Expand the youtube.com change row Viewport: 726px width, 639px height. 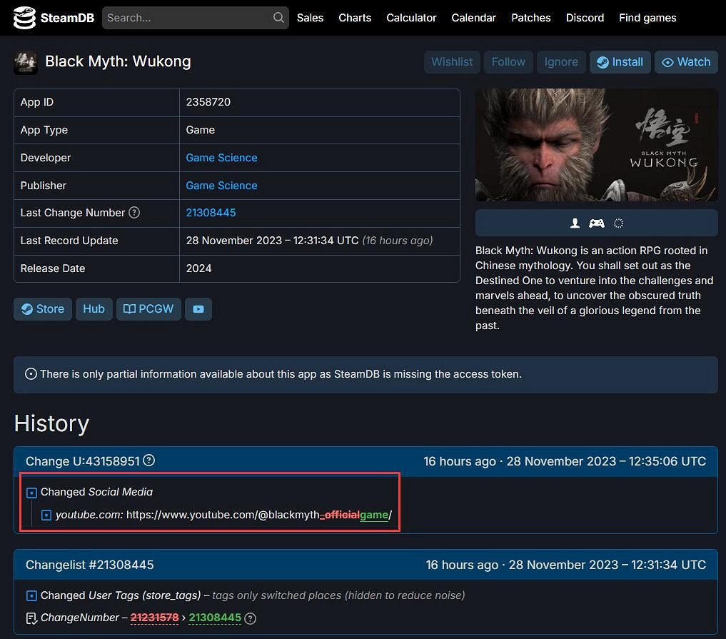point(46,515)
